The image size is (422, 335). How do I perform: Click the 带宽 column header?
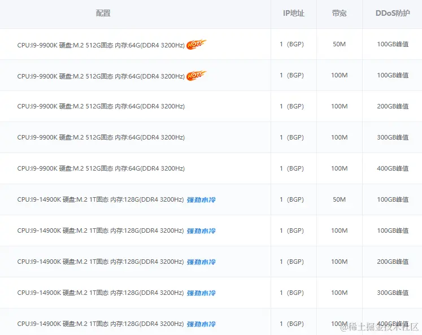339,13
